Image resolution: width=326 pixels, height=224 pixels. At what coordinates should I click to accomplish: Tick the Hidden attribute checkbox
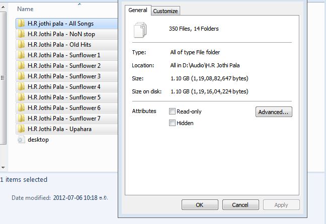172,123
